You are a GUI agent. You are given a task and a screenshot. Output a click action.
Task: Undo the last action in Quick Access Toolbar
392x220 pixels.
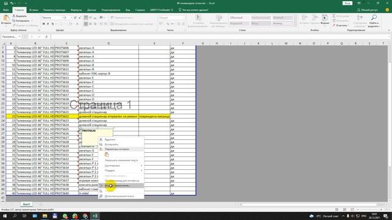(12, 3)
